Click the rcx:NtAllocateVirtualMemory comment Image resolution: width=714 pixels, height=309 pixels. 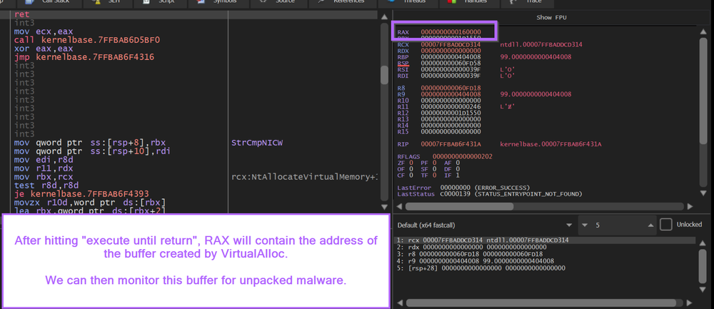pyautogui.click(x=305, y=177)
